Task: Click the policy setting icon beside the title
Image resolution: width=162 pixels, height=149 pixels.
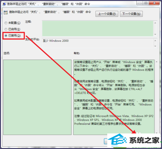Action: coord(6,12)
